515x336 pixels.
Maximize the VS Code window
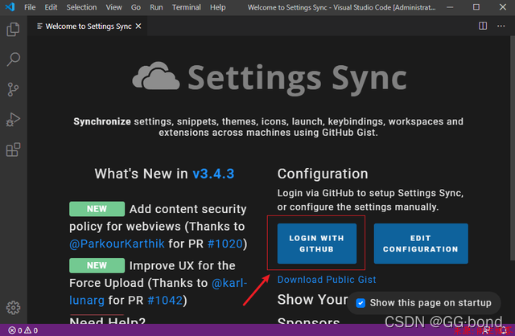(476, 7)
